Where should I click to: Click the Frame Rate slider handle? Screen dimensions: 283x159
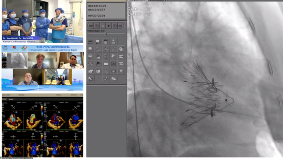point(106,34)
